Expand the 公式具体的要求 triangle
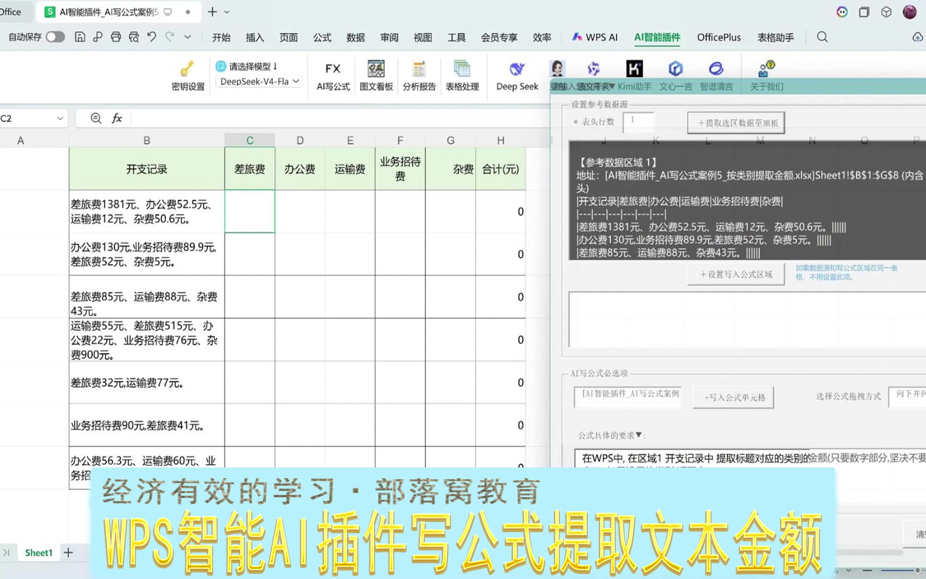926x579 pixels. (x=638, y=435)
